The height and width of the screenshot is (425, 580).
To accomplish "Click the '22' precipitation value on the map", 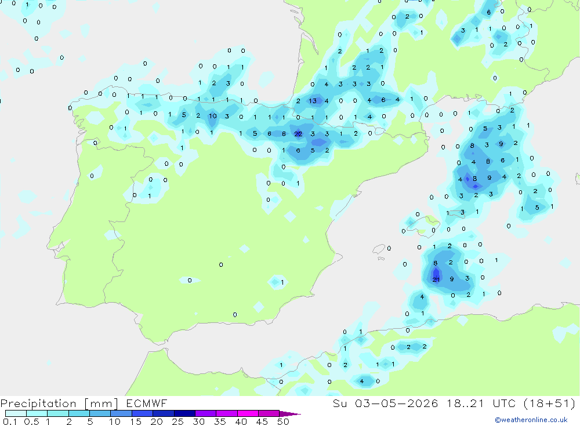I will point(298,134).
